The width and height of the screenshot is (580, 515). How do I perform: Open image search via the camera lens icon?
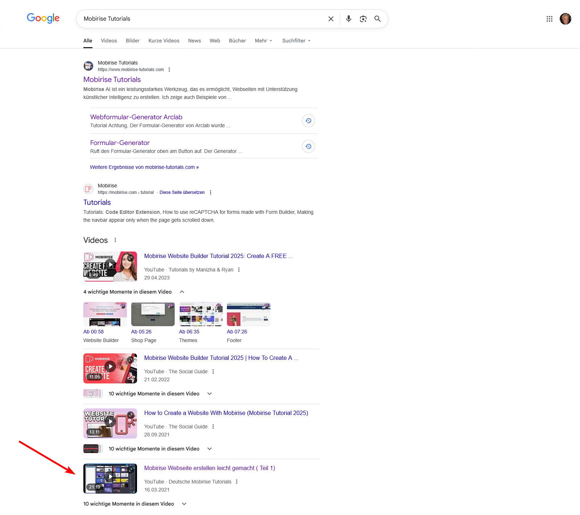point(363,19)
